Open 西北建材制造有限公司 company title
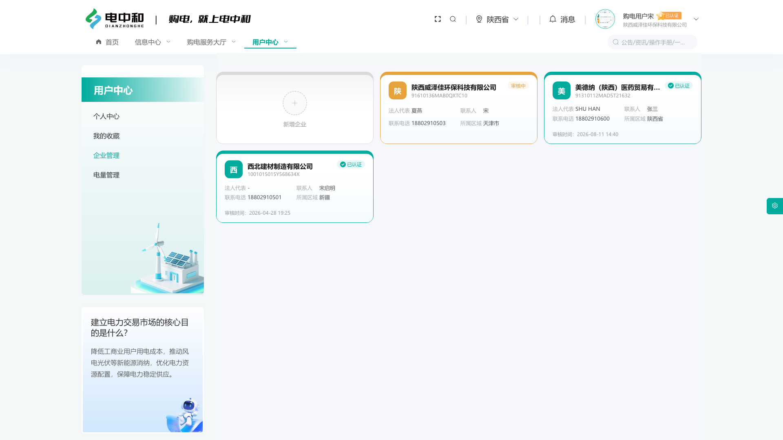783x440 pixels. 280,166
